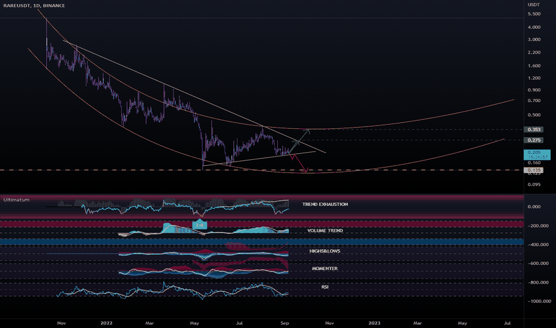
Task: Click the 5.500 value on price axis
Action: [x=534, y=14]
